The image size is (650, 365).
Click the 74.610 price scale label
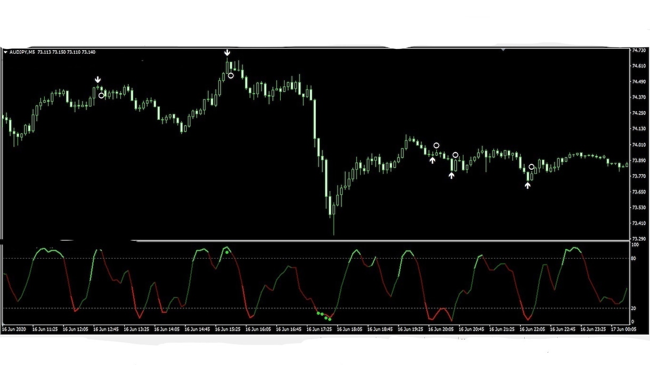pos(639,66)
